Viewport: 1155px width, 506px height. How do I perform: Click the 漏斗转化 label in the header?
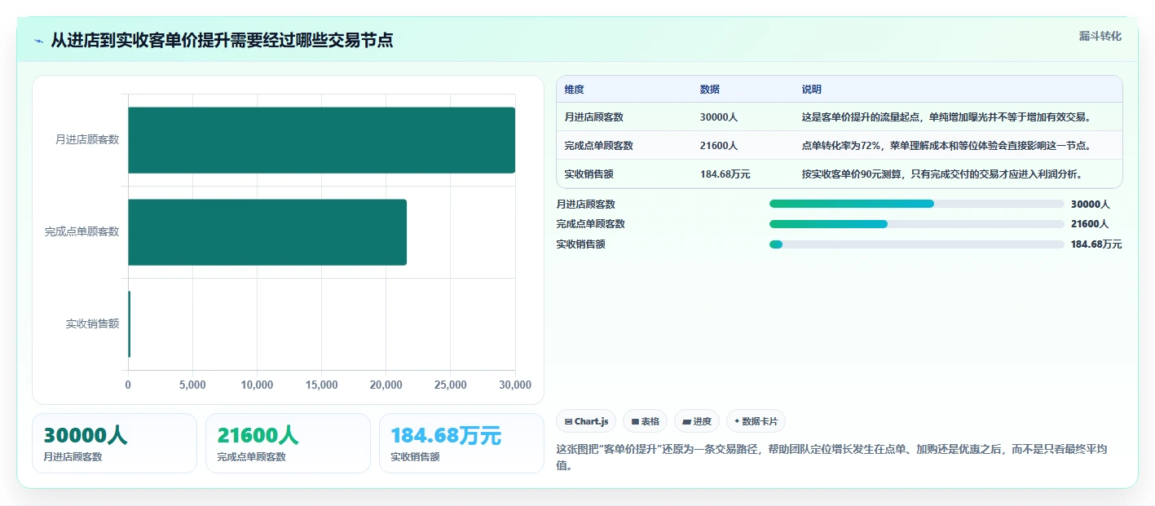click(1100, 36)
